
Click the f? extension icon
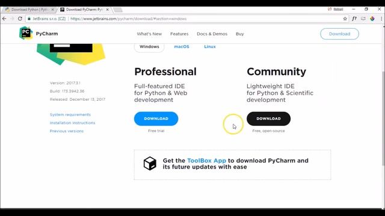click(x=354, y=19)
